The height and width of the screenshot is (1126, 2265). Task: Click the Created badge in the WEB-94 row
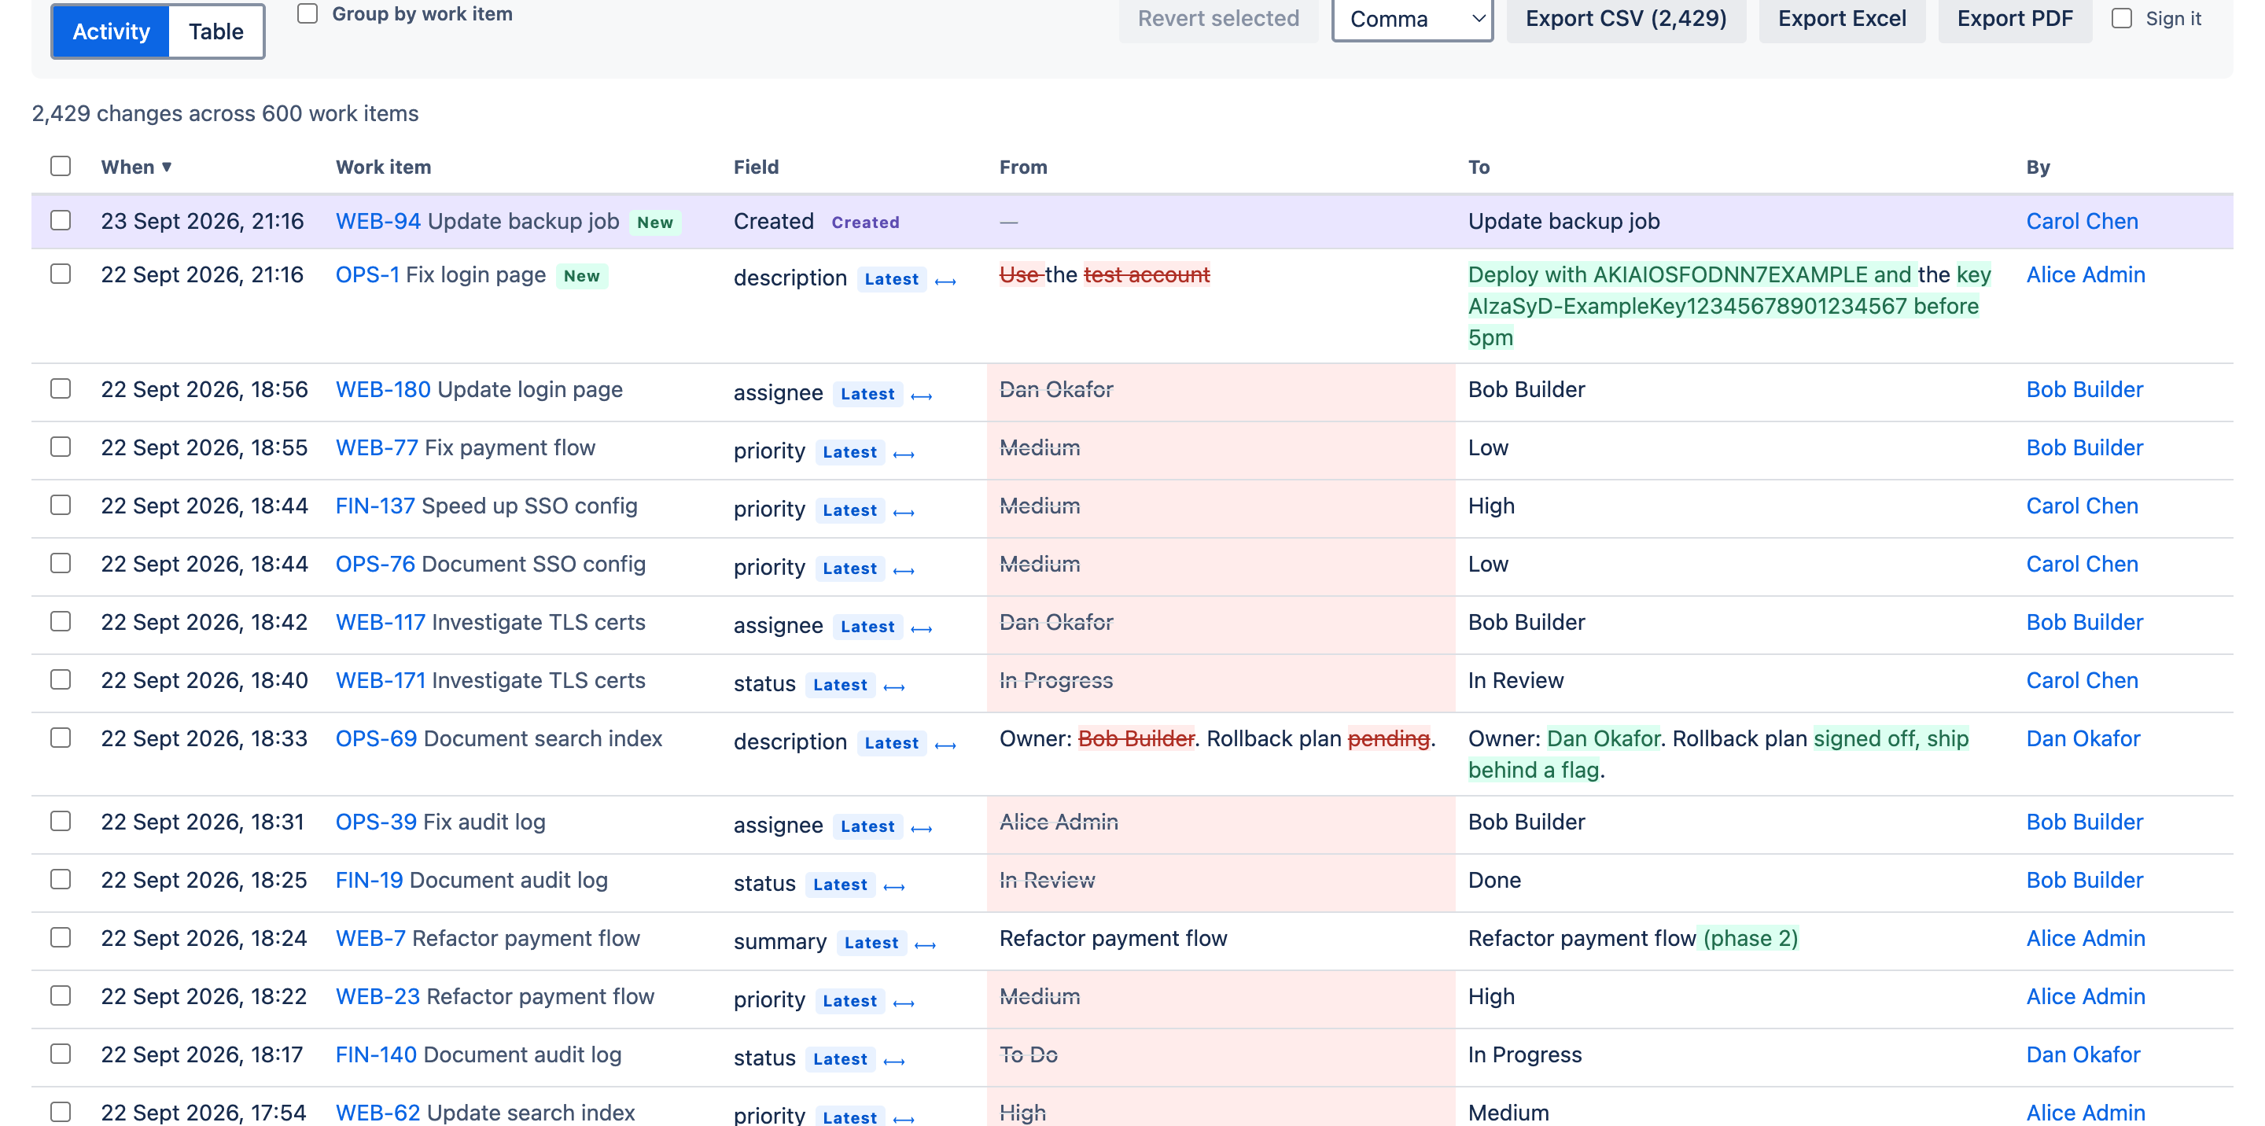click(x=865, y=223)
